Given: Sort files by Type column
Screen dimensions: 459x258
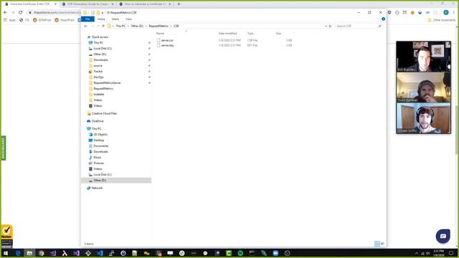Looking at the screenshot, I should click(250, 34).
